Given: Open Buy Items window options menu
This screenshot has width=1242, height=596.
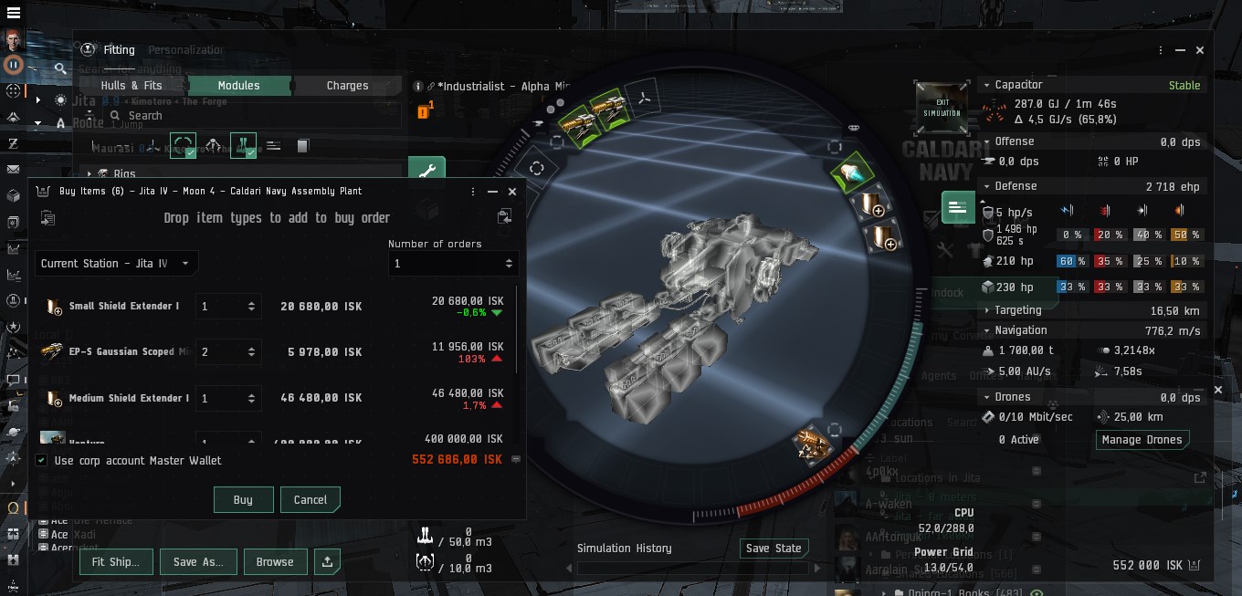Looking at the screenshot, I should click(472, 192).
